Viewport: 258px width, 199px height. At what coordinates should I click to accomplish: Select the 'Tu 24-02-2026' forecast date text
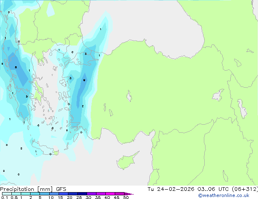click(171, 189)
